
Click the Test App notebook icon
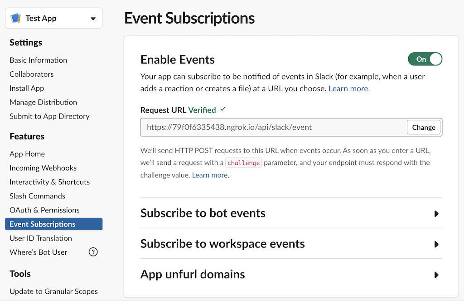pyautogui.click(x=16, y=19)
